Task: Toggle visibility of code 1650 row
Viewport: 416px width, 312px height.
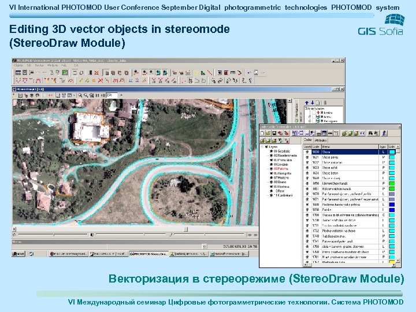Action: 307,183
